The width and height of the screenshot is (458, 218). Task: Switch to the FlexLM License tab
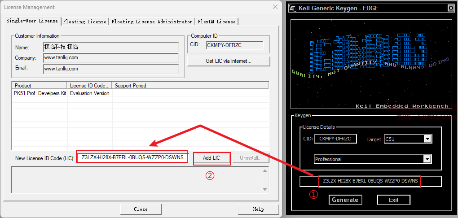point(216,22)
